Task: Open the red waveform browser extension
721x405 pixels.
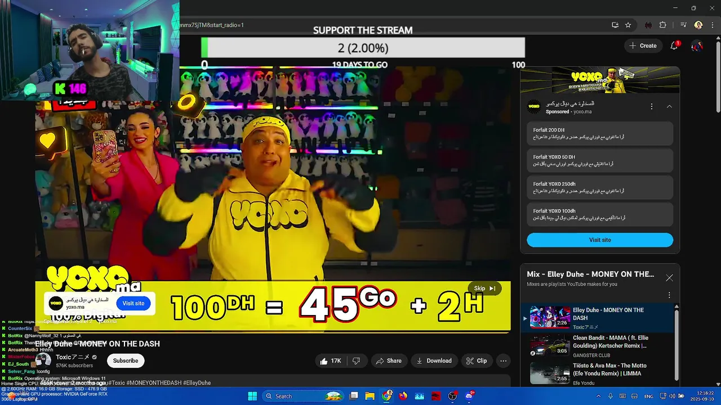Action: (648, 25)
